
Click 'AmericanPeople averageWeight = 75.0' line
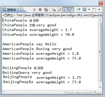pos(42,58)
